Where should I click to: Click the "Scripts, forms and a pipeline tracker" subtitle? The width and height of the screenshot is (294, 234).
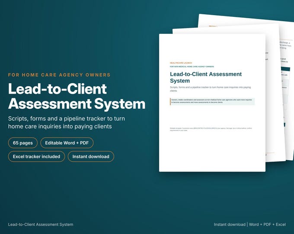[67, 122]
